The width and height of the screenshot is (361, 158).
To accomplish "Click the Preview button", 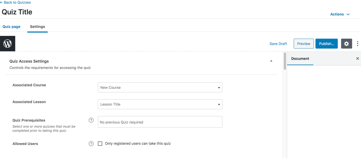I will (x=304, y=44).
